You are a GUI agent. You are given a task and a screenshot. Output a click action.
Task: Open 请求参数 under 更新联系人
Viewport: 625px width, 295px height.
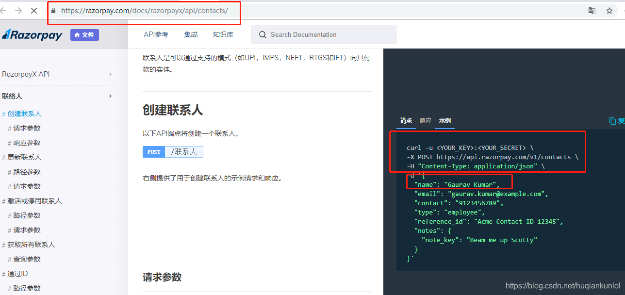pos(27,186)
